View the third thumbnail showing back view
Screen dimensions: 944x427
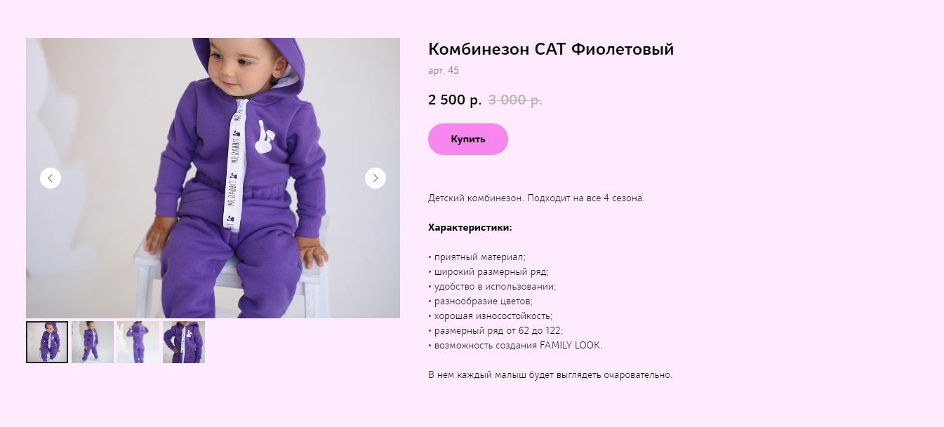(x=138, y=342)
